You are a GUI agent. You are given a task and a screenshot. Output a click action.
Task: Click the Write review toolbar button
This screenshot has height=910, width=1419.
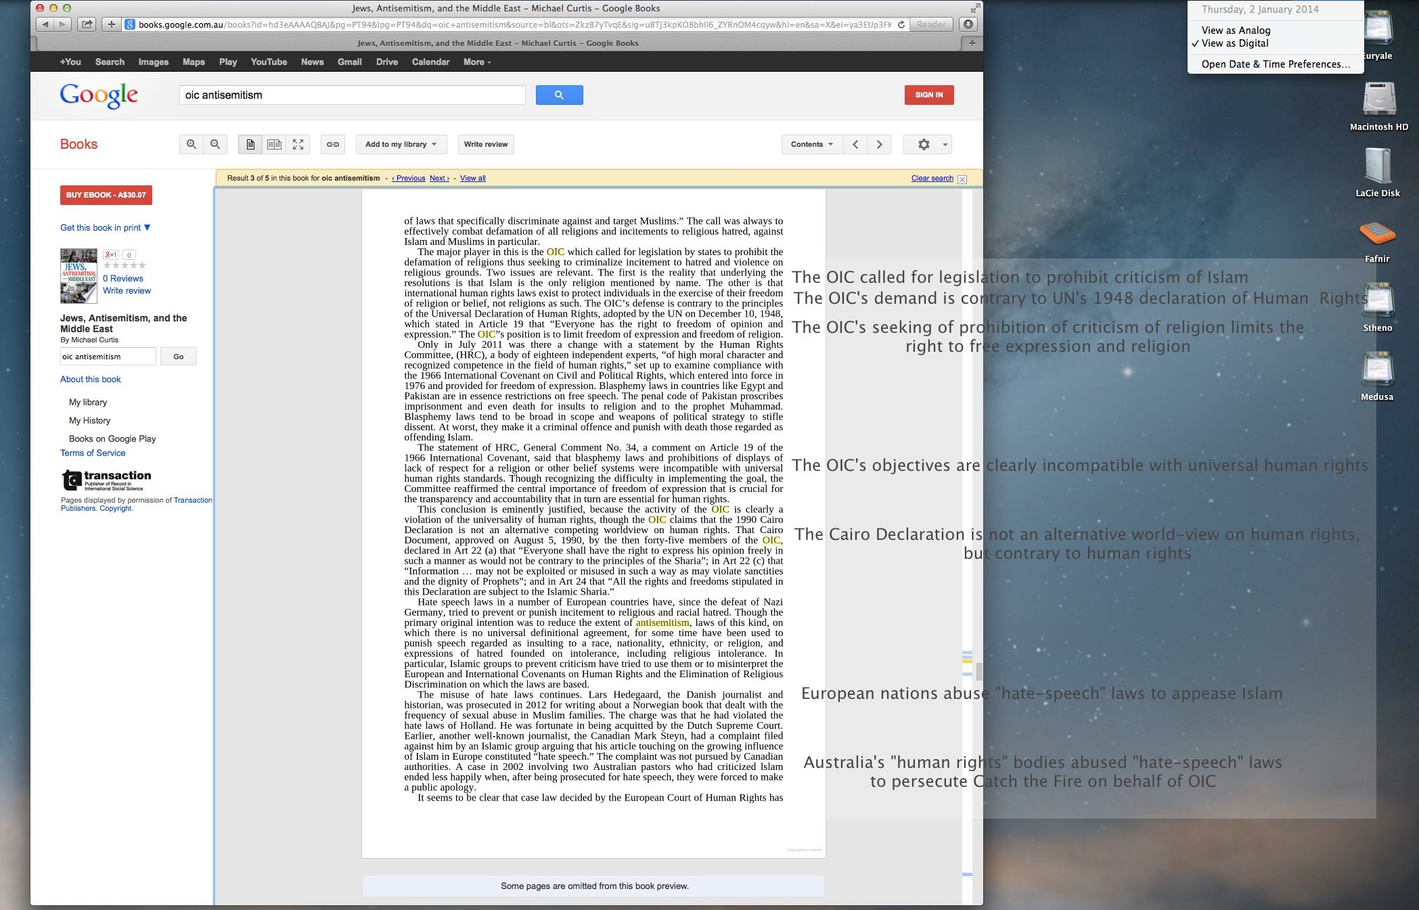click(x=486, y=144)
